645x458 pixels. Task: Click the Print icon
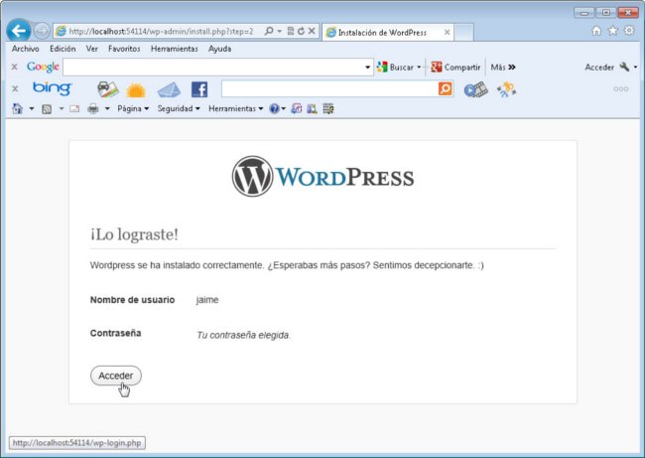93,108
